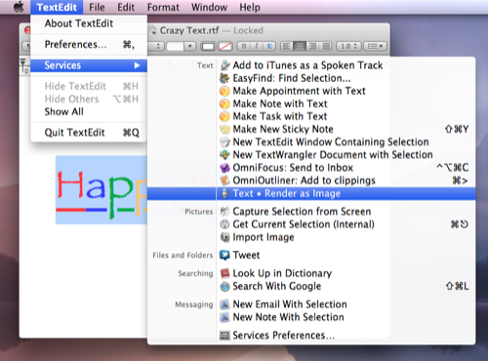Click the OmniOutliner Add to clippings icon
This screenshot has width=488, height=361.
point(224,180)
